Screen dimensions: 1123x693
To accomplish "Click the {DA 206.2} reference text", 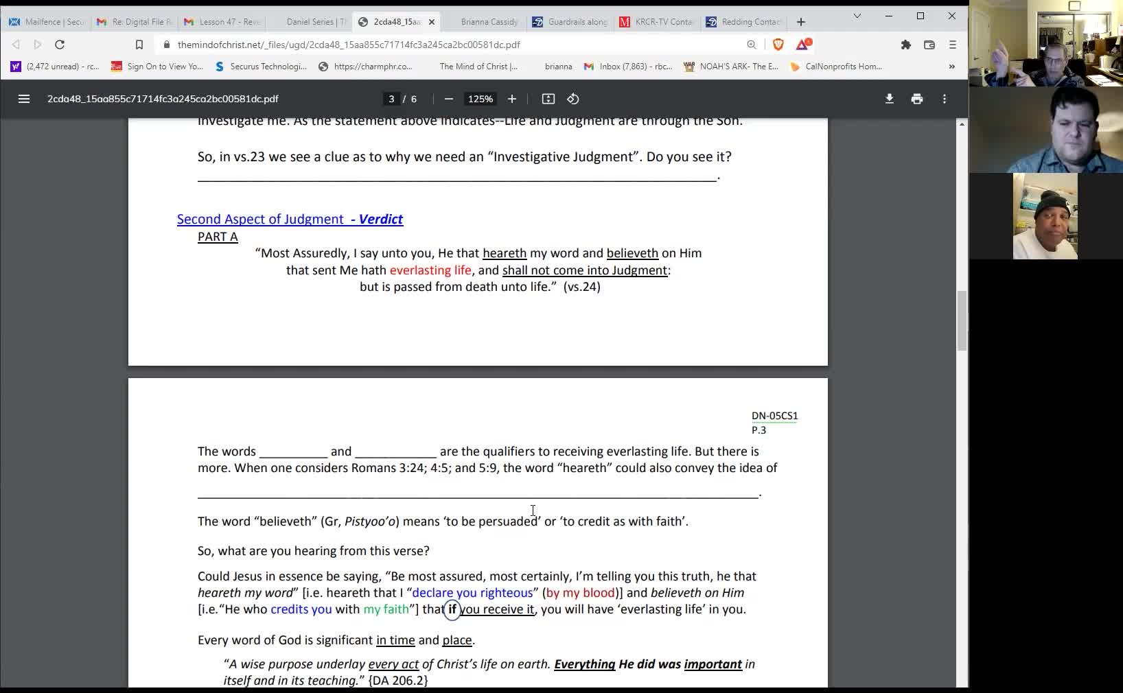I will point(398,681).
